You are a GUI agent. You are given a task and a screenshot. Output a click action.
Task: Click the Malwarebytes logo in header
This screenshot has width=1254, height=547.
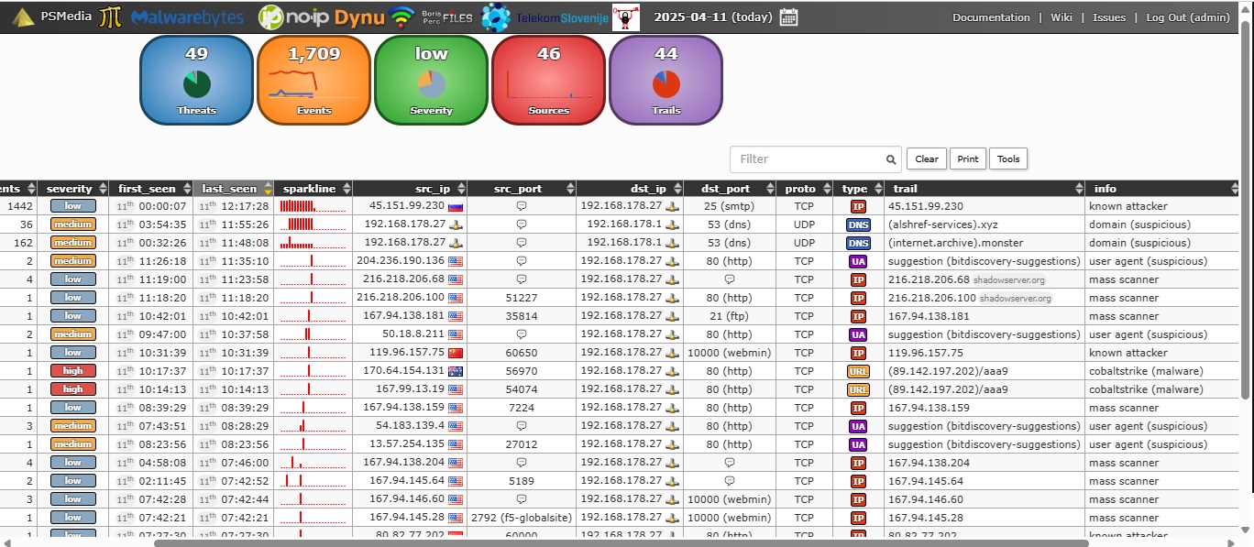coord(187,17)
